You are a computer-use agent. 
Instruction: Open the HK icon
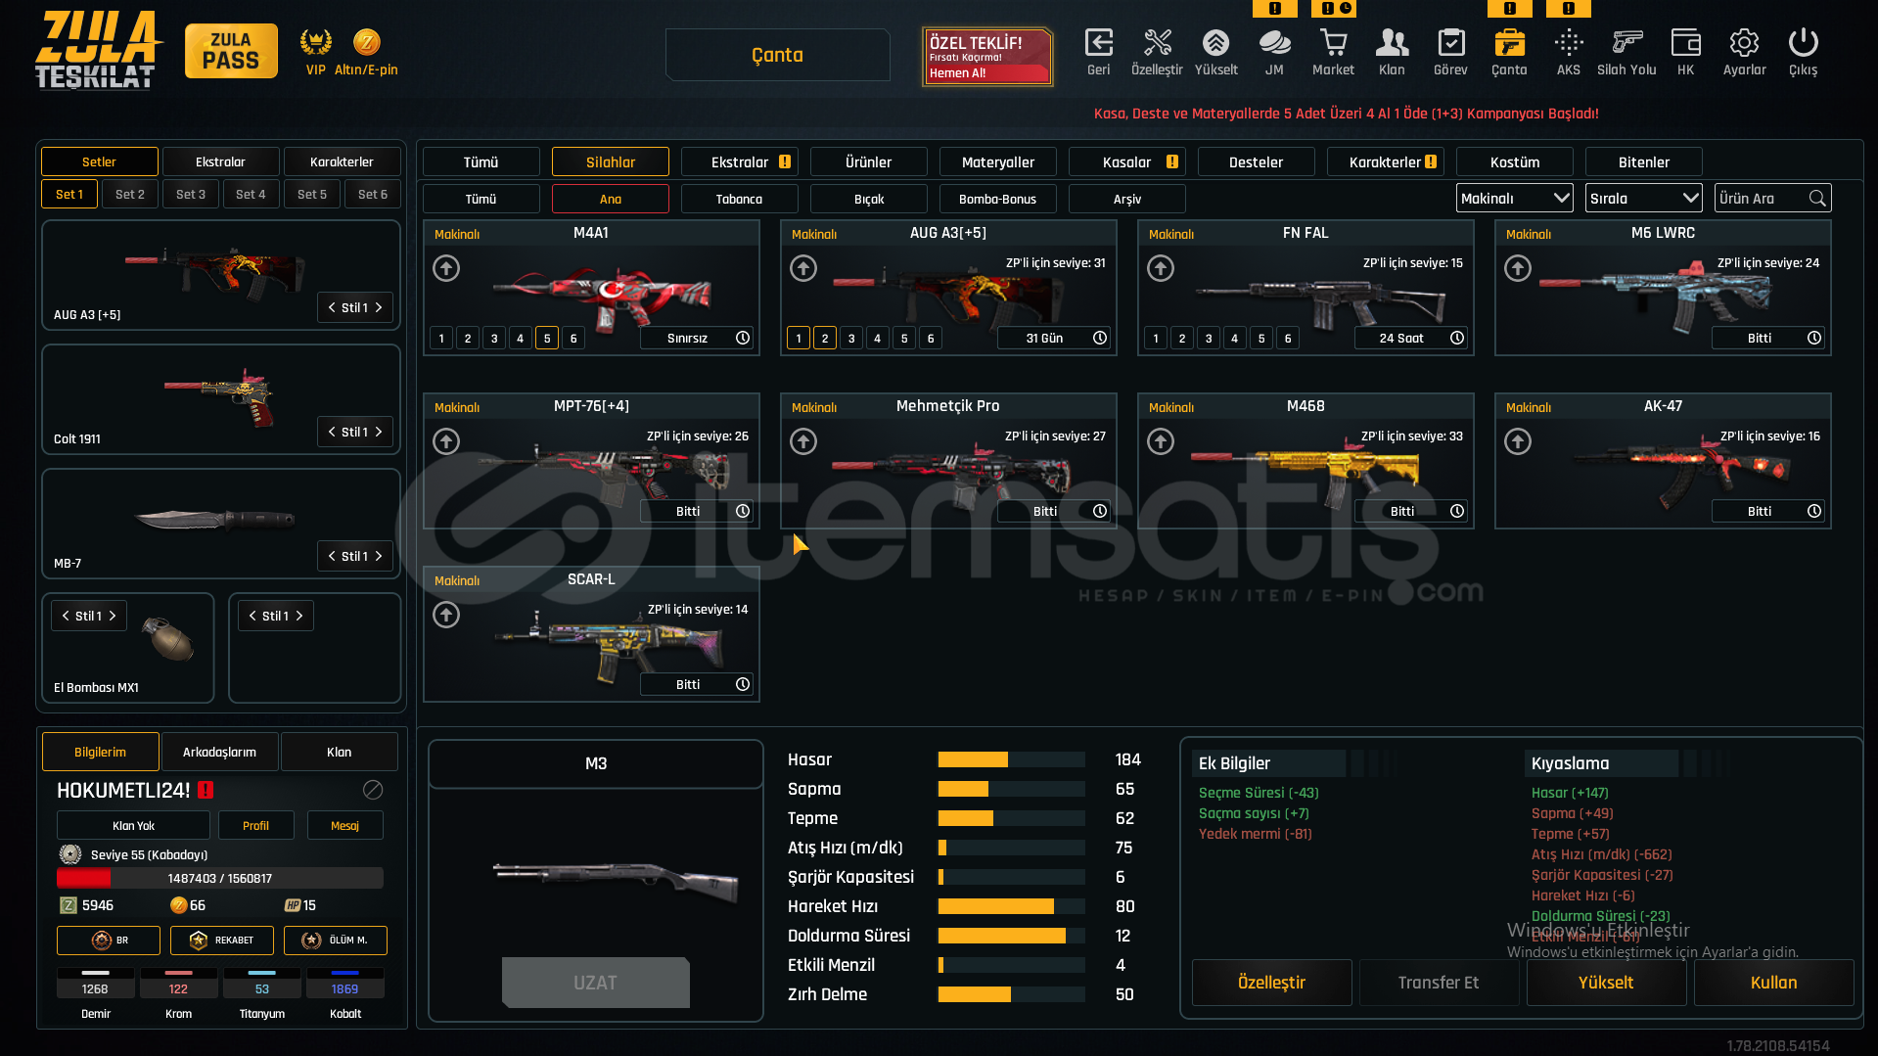coord(1685,43)
